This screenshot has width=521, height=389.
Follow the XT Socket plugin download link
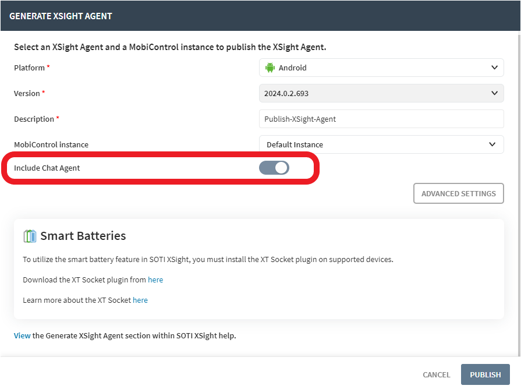click(x=155, y=280)
